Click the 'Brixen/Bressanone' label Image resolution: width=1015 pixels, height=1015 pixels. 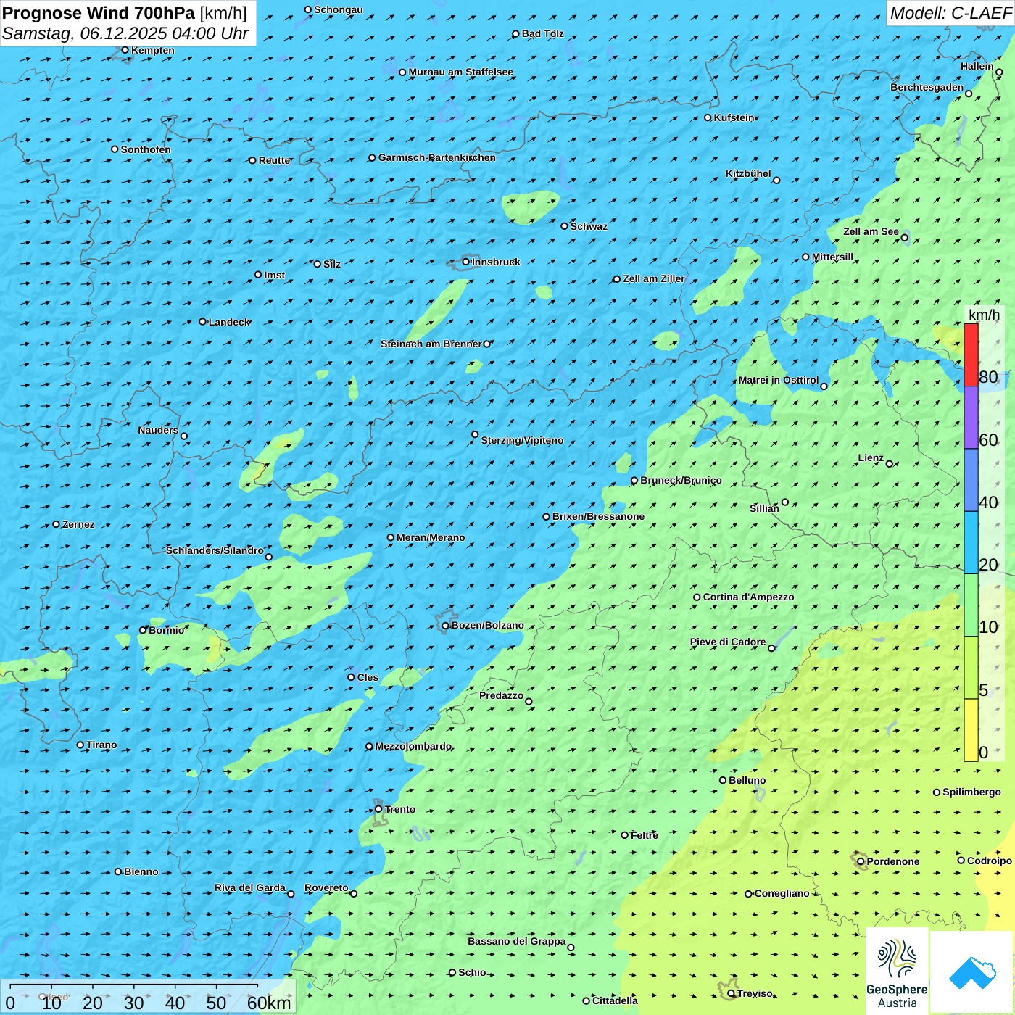(x=598, y=516)
